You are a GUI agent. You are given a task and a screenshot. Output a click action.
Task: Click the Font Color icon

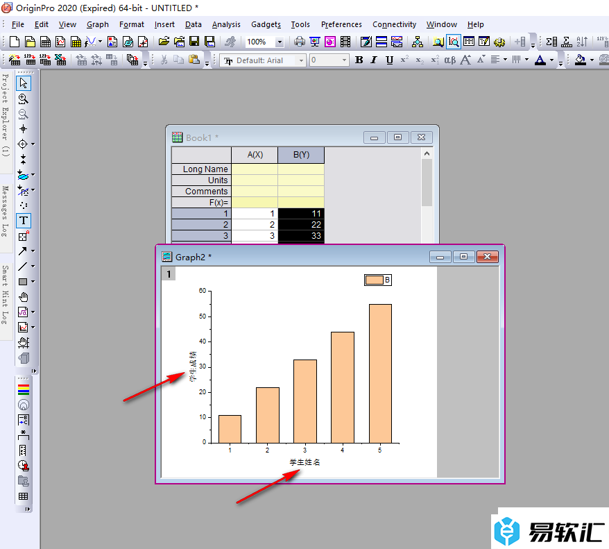tap(540, 60)
